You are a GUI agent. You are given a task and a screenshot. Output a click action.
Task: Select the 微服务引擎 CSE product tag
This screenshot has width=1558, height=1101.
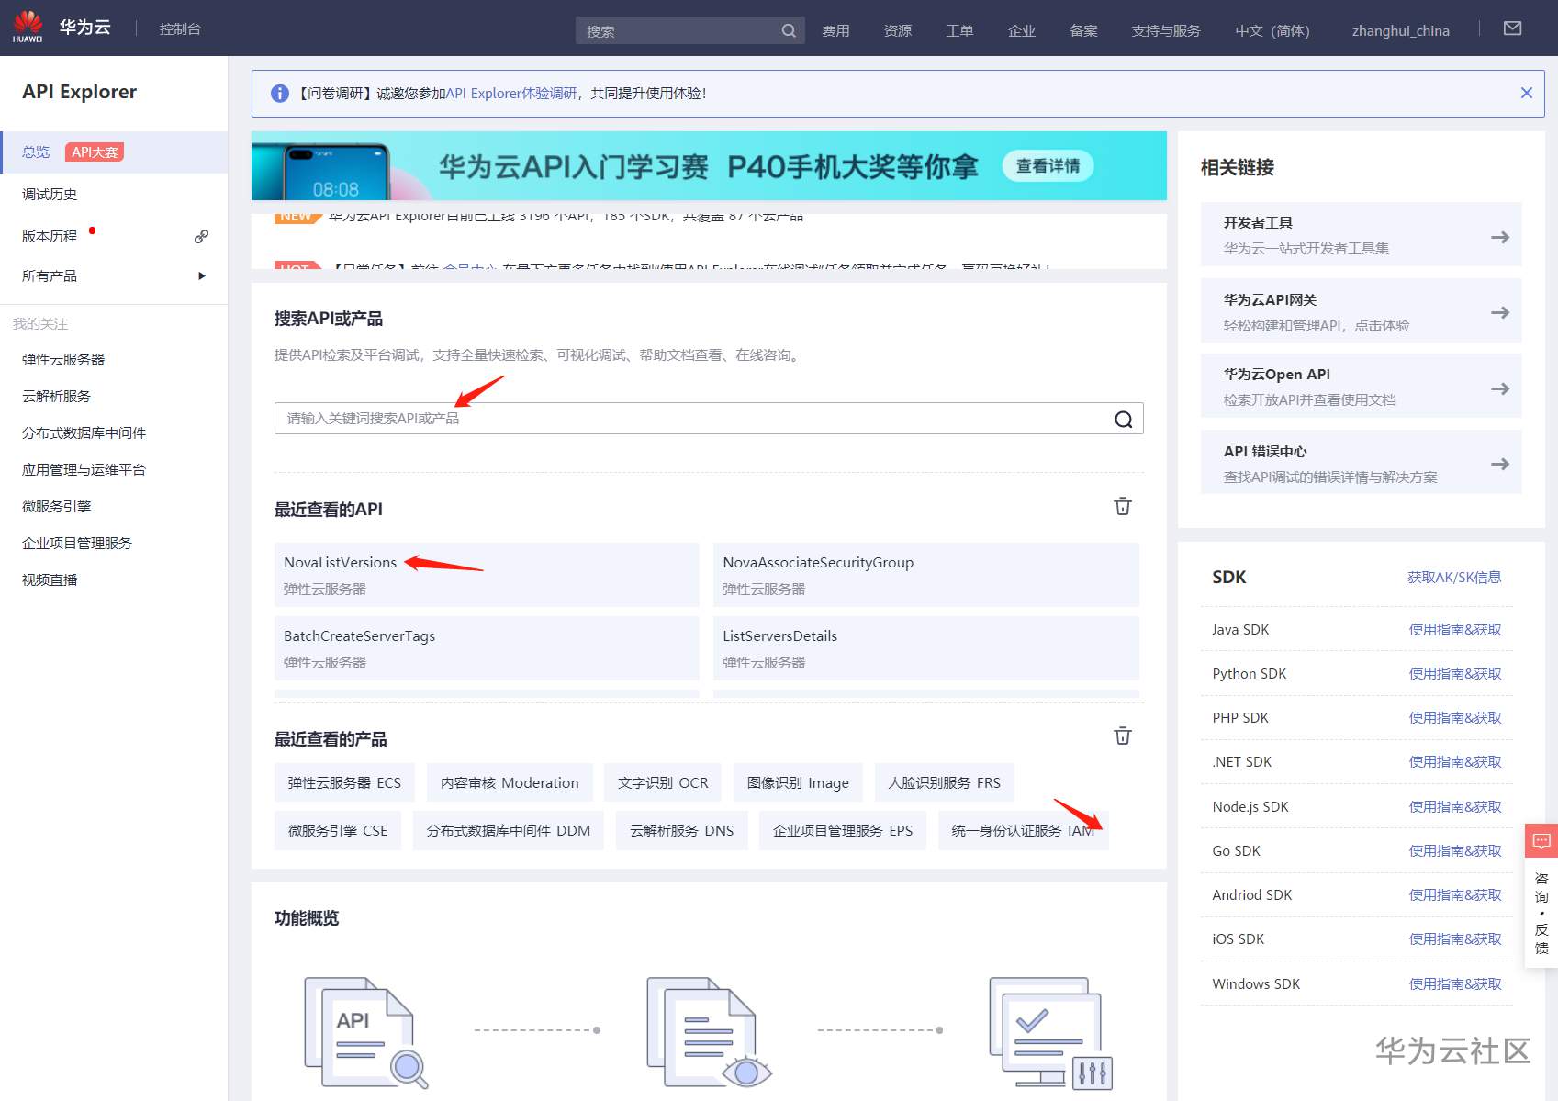pyautogui.click(x=338, y=830)
